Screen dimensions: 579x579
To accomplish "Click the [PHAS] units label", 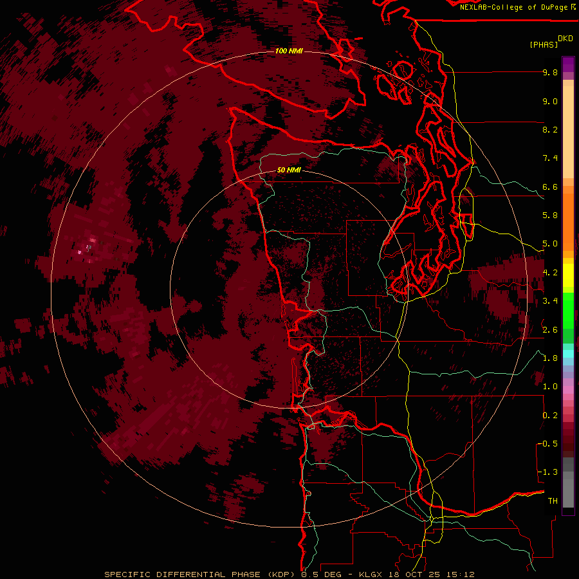I will [x=544, y=44].
